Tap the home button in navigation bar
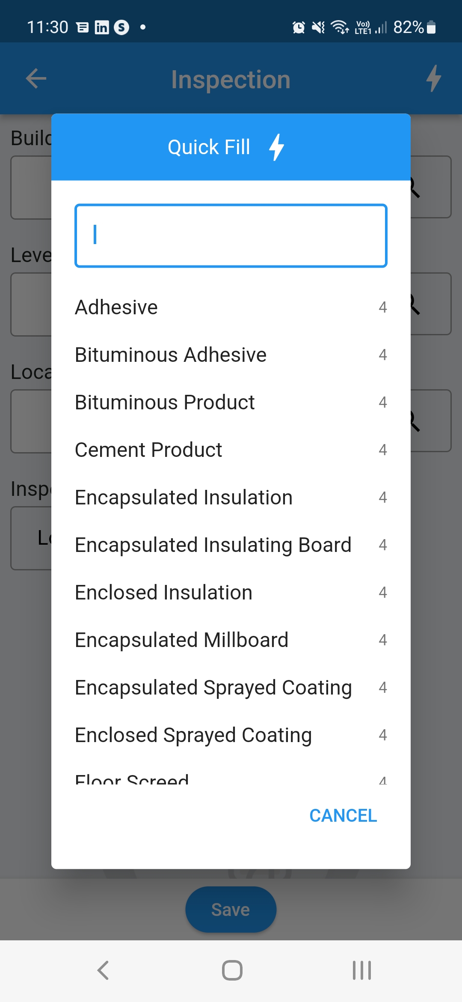 tap(231, 970)
